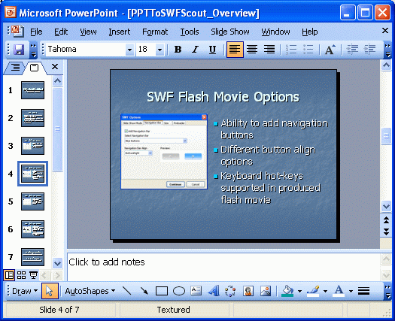
Task: Choose the Select Objects arrow tool
Action: point(50,291)
